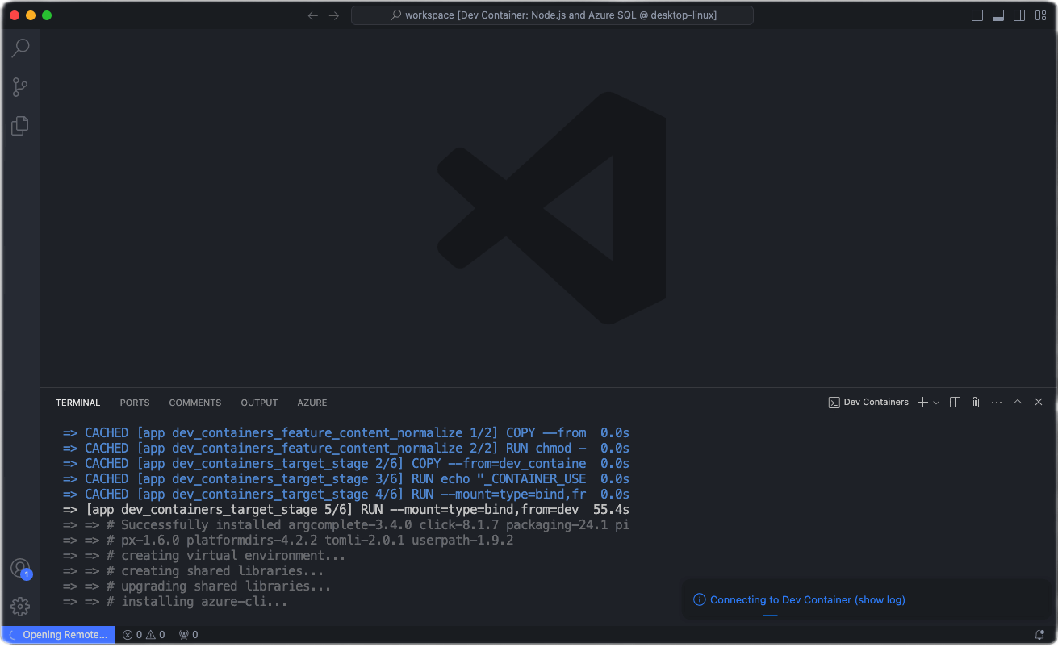Toggle the primary side bar visibility
The image size is (1058, 647).
point(977,15)
